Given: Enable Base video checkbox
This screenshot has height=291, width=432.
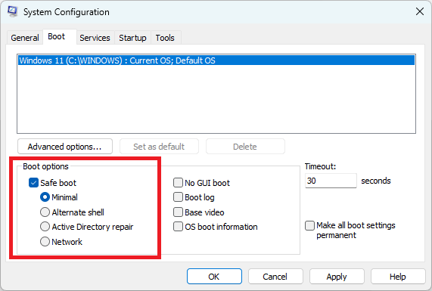Looking at the screenshot, I should [178, 212].
